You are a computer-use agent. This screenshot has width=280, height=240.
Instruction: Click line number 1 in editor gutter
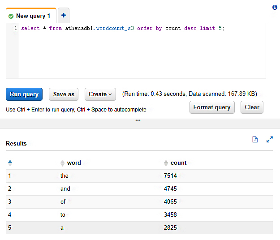[16, 28]
